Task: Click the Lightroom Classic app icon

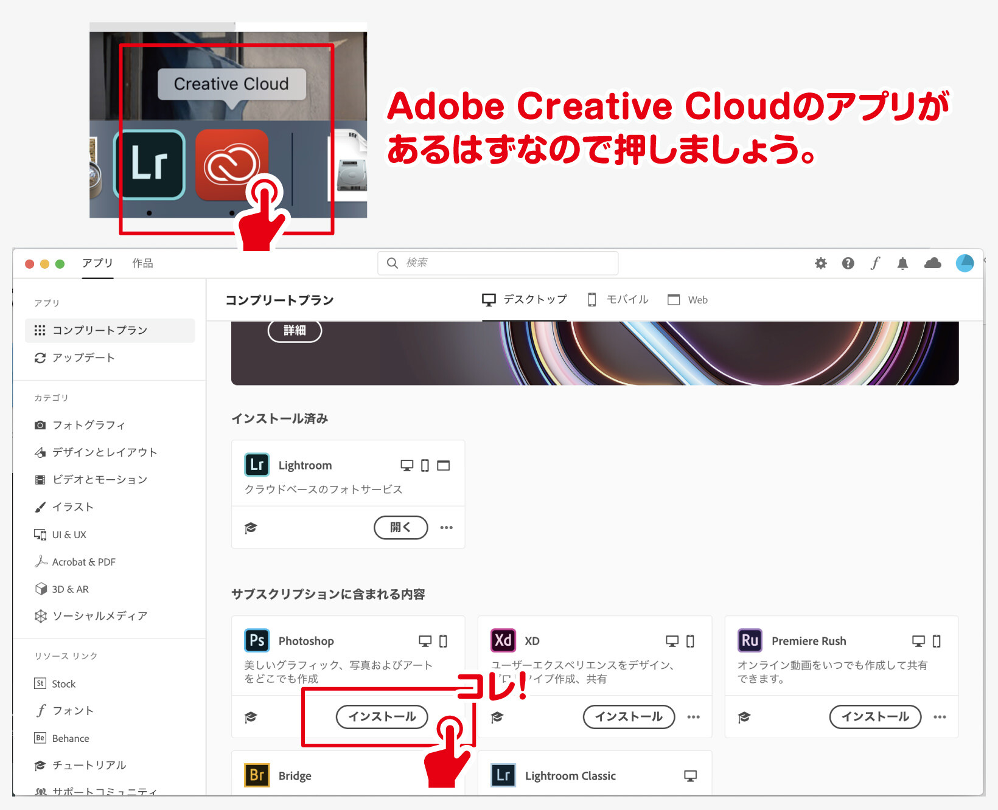Action: [503, 775]
